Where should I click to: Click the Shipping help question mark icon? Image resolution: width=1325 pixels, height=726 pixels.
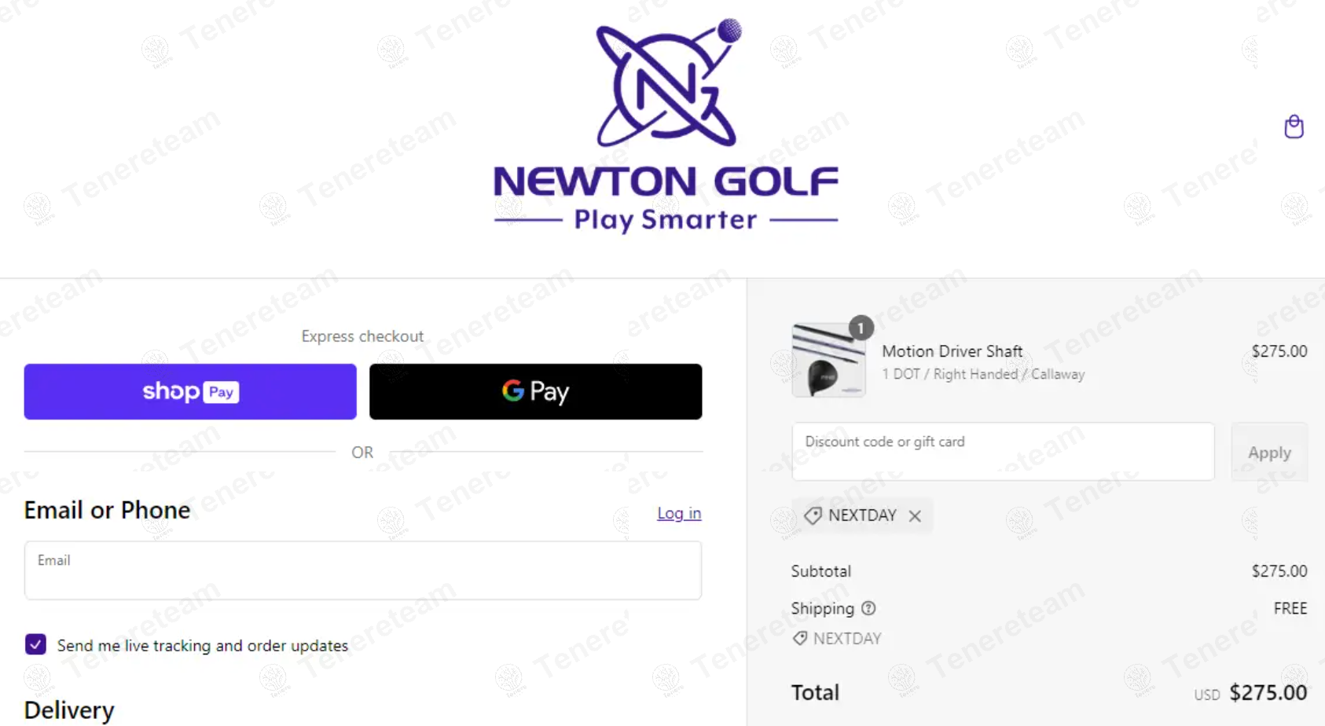[x=868, y=608]
